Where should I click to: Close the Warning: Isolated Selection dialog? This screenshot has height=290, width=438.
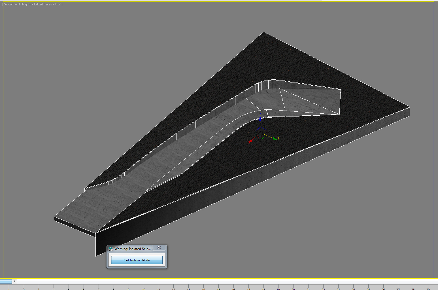pos(159,247)
